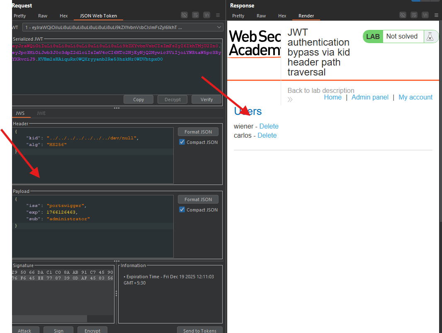442x333 pixels.
Task: Delete user carlos
Action: (x=267, y=135)
